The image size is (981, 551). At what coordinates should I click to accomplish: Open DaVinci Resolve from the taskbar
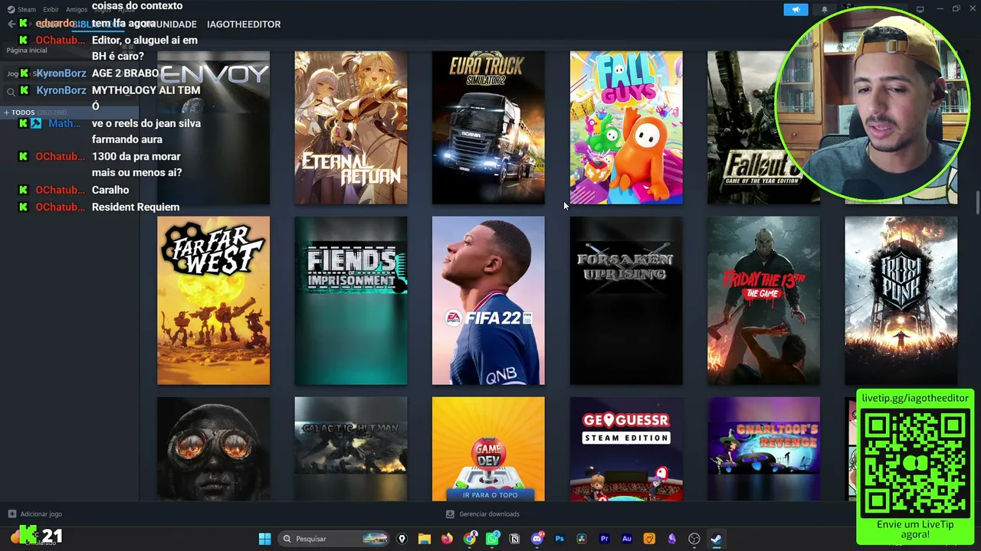582,539
